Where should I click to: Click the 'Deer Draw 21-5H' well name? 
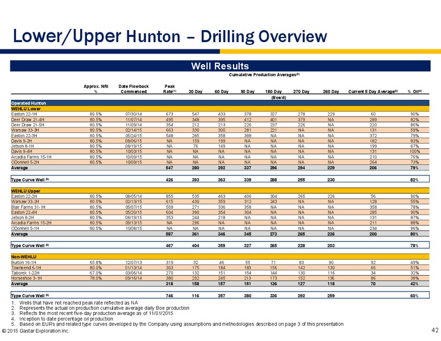click(27, 125)
